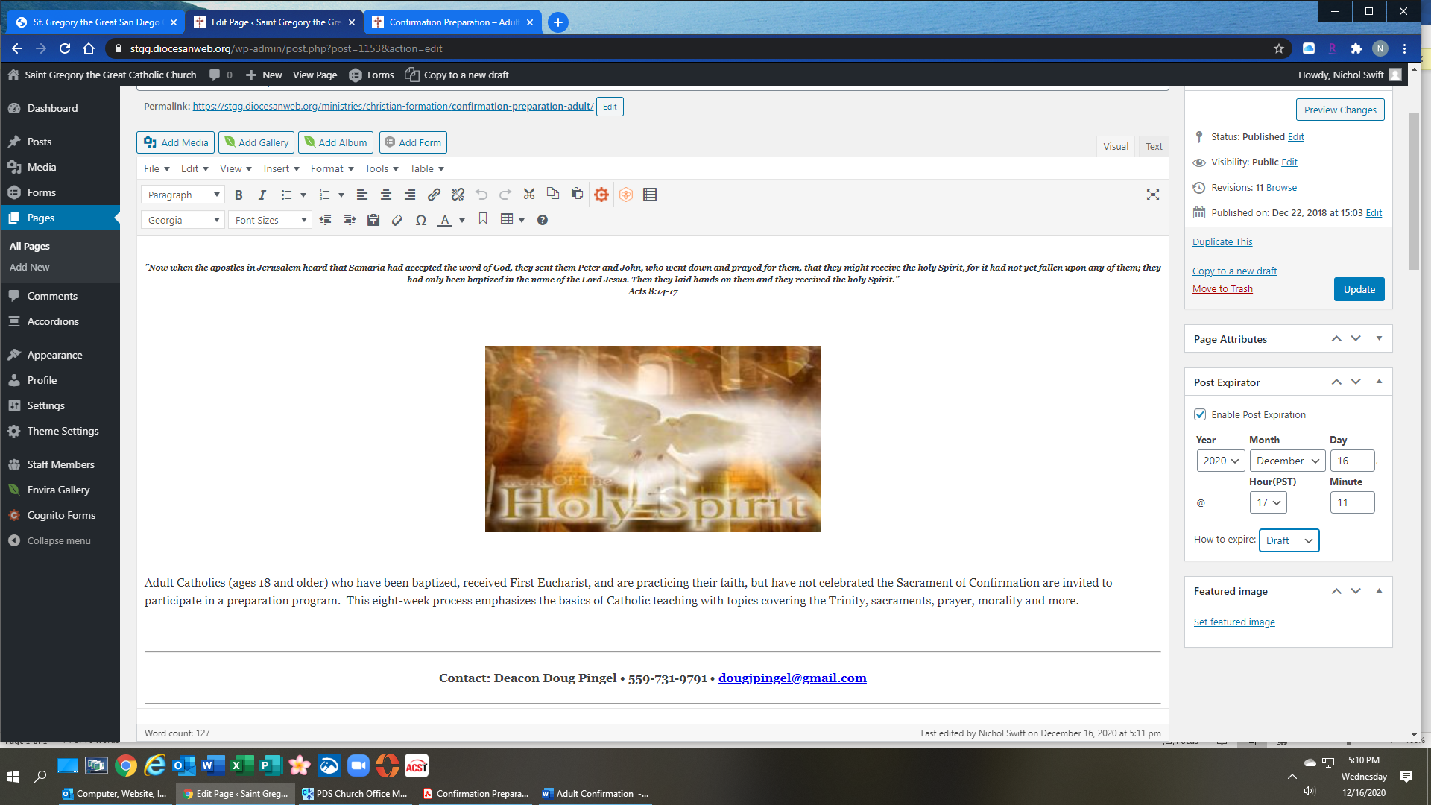Switch to the Text editor tab
Image resolution: width=1431 pixels, height=805 pixels.
tap(1154, 146)
